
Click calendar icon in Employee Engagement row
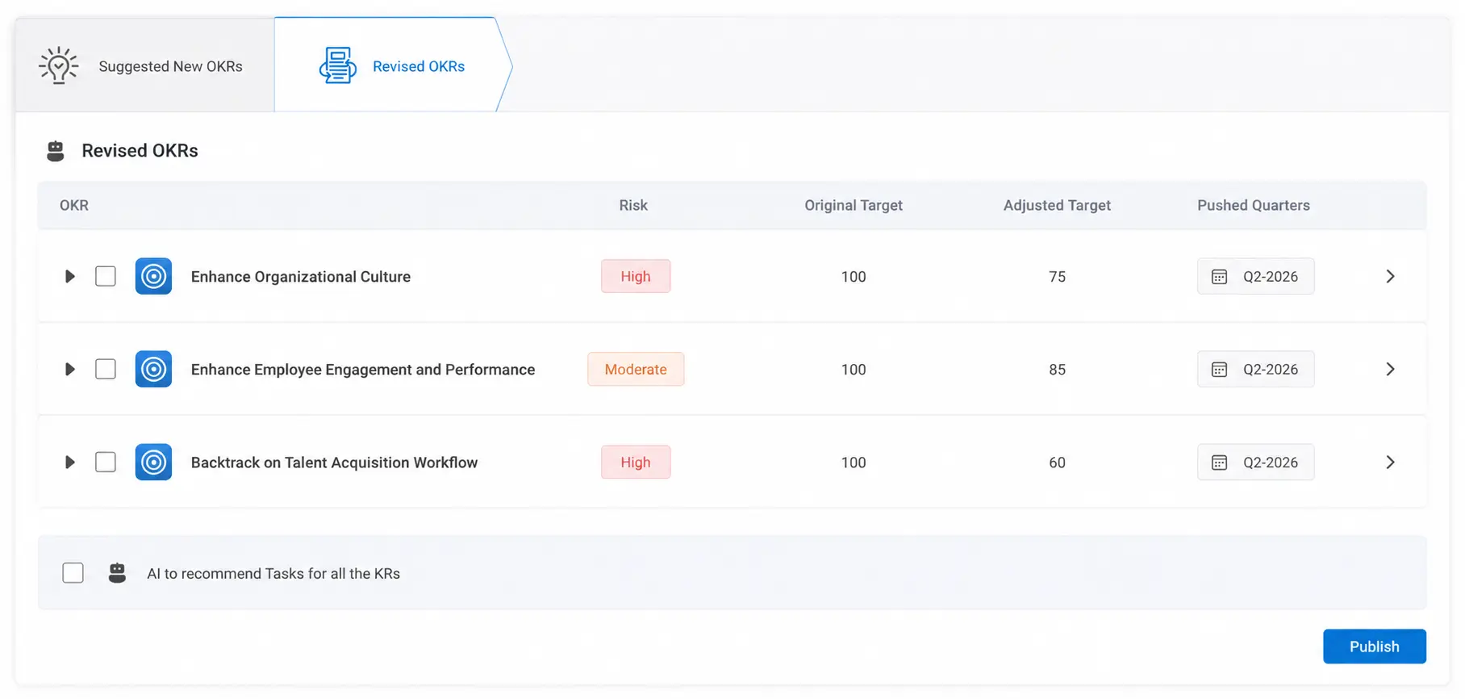pyautogui.click(x=1219, y=370)
